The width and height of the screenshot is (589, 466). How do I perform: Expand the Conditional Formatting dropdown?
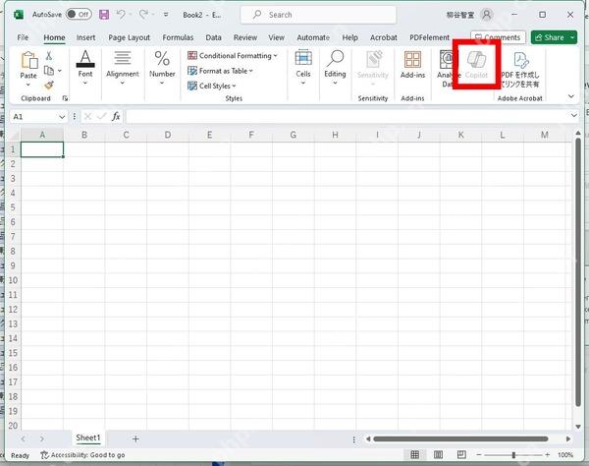point(275,56)
